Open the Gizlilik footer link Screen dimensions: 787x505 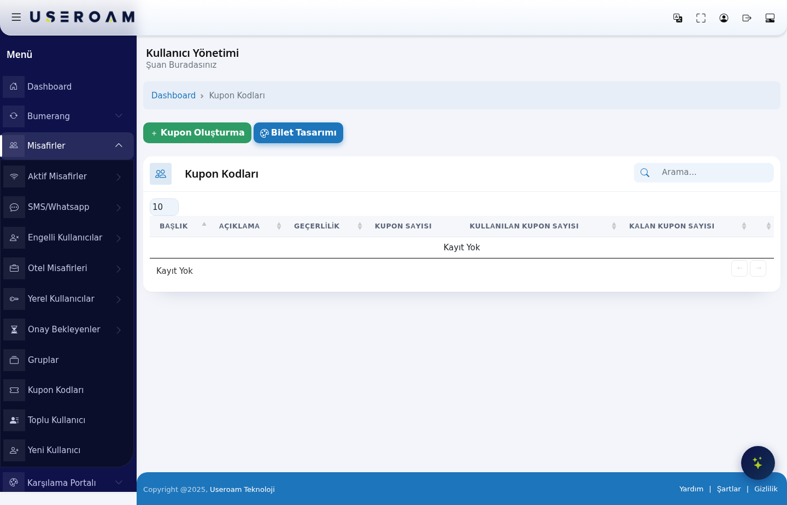coord(766,489)
